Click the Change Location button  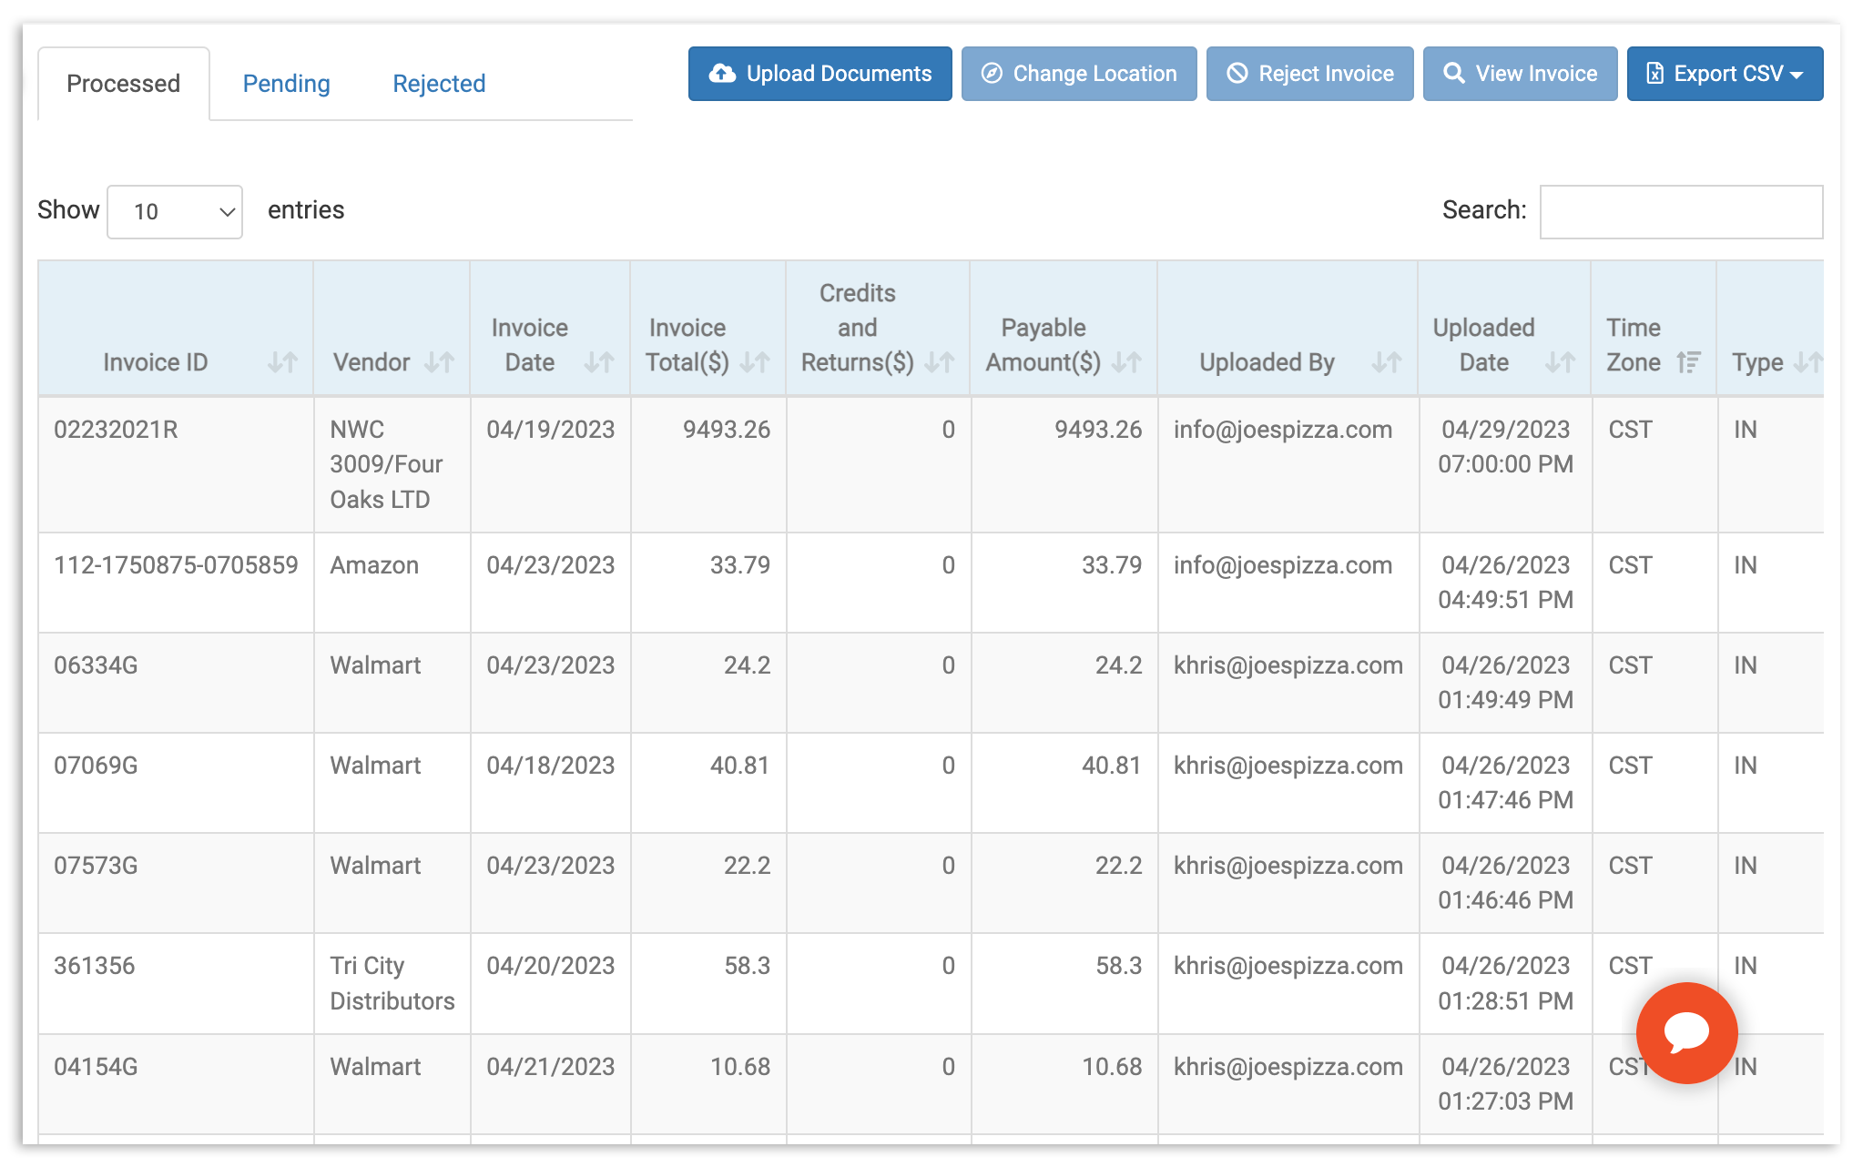[x=1078, y=74]
